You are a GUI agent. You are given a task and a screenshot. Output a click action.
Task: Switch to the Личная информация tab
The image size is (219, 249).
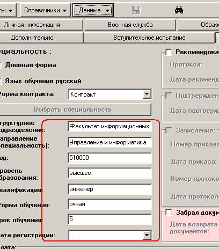pyautogui.click(x=41, y=25)
